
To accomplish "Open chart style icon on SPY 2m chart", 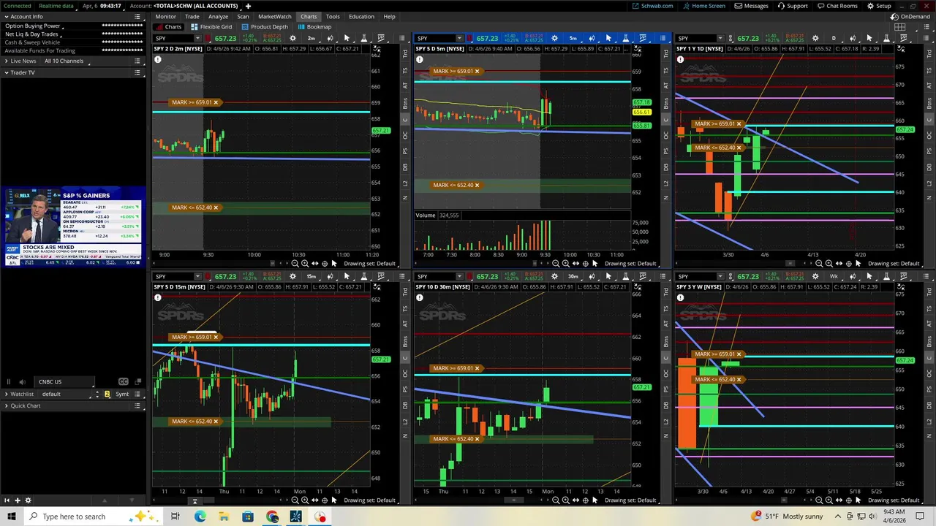I will [x=330, y=38].
